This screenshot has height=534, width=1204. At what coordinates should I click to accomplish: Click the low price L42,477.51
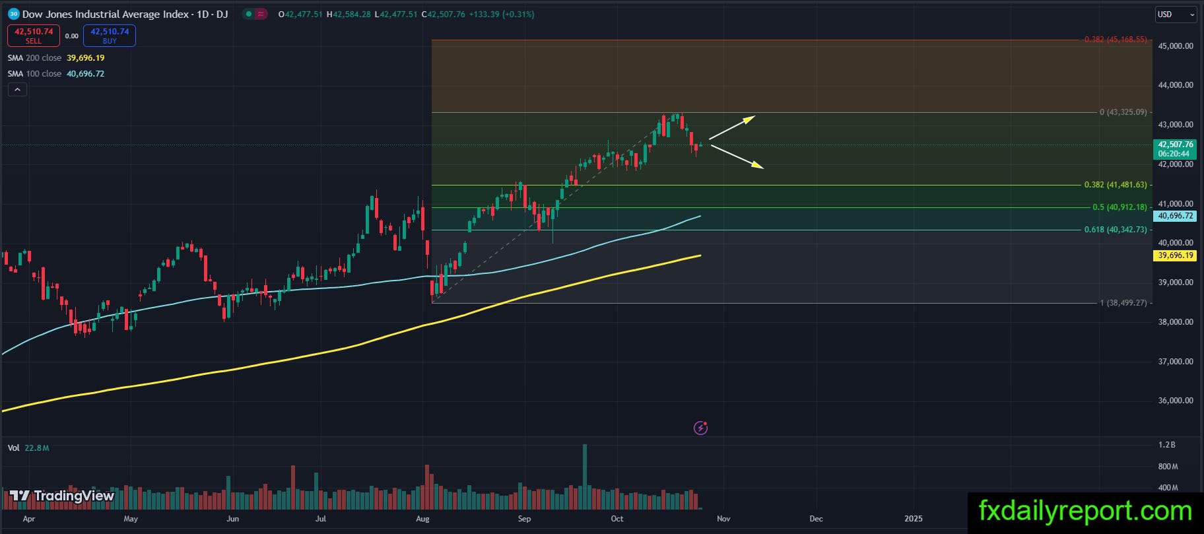[x=396, y=14]
